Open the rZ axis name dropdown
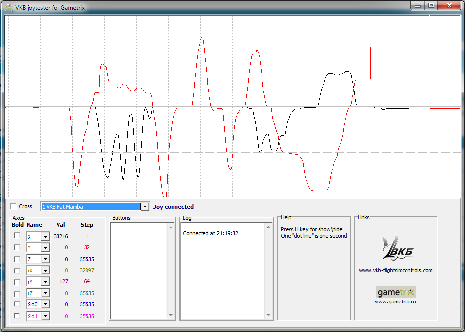The width and height of the screenshot is (465, 332). pos(45,293)
